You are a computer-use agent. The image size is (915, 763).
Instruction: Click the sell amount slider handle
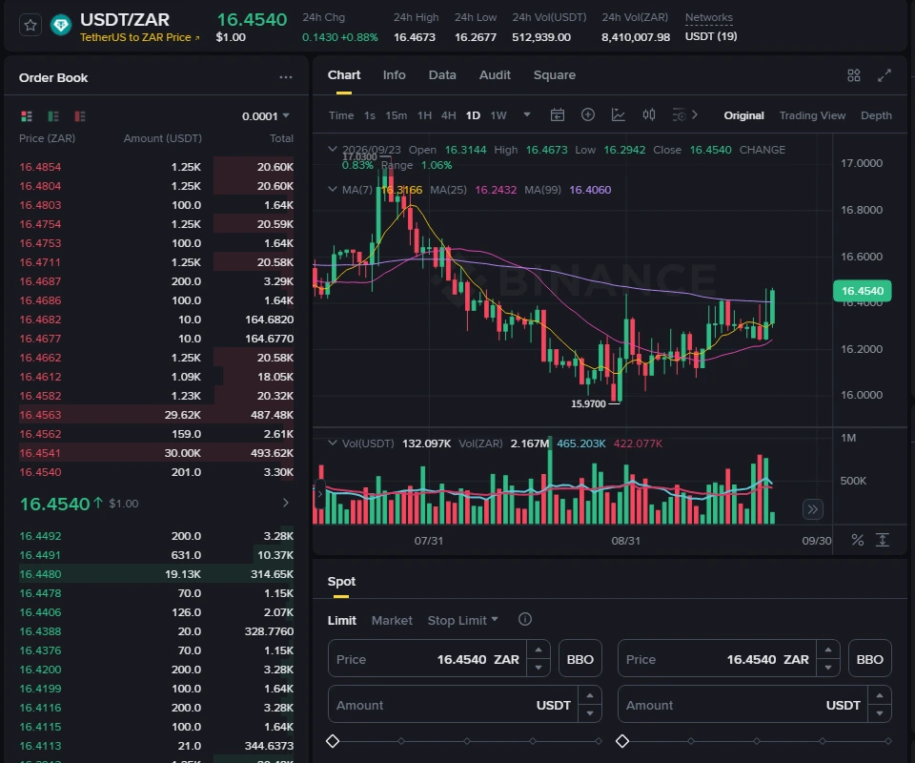click(622, 741)
